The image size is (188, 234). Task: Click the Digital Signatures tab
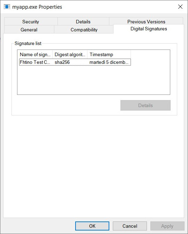(x=149, y=29)
